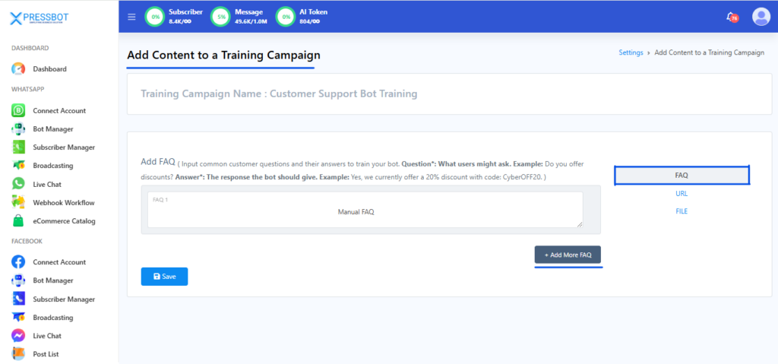Open the Settings breadcrumb link
The image size is (778, 364).
point(631,52)
